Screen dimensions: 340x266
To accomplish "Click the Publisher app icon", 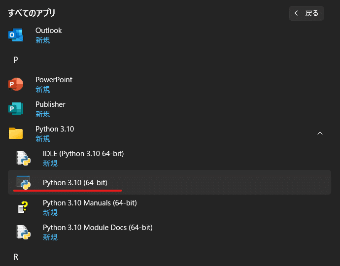I will pos(16,108).
